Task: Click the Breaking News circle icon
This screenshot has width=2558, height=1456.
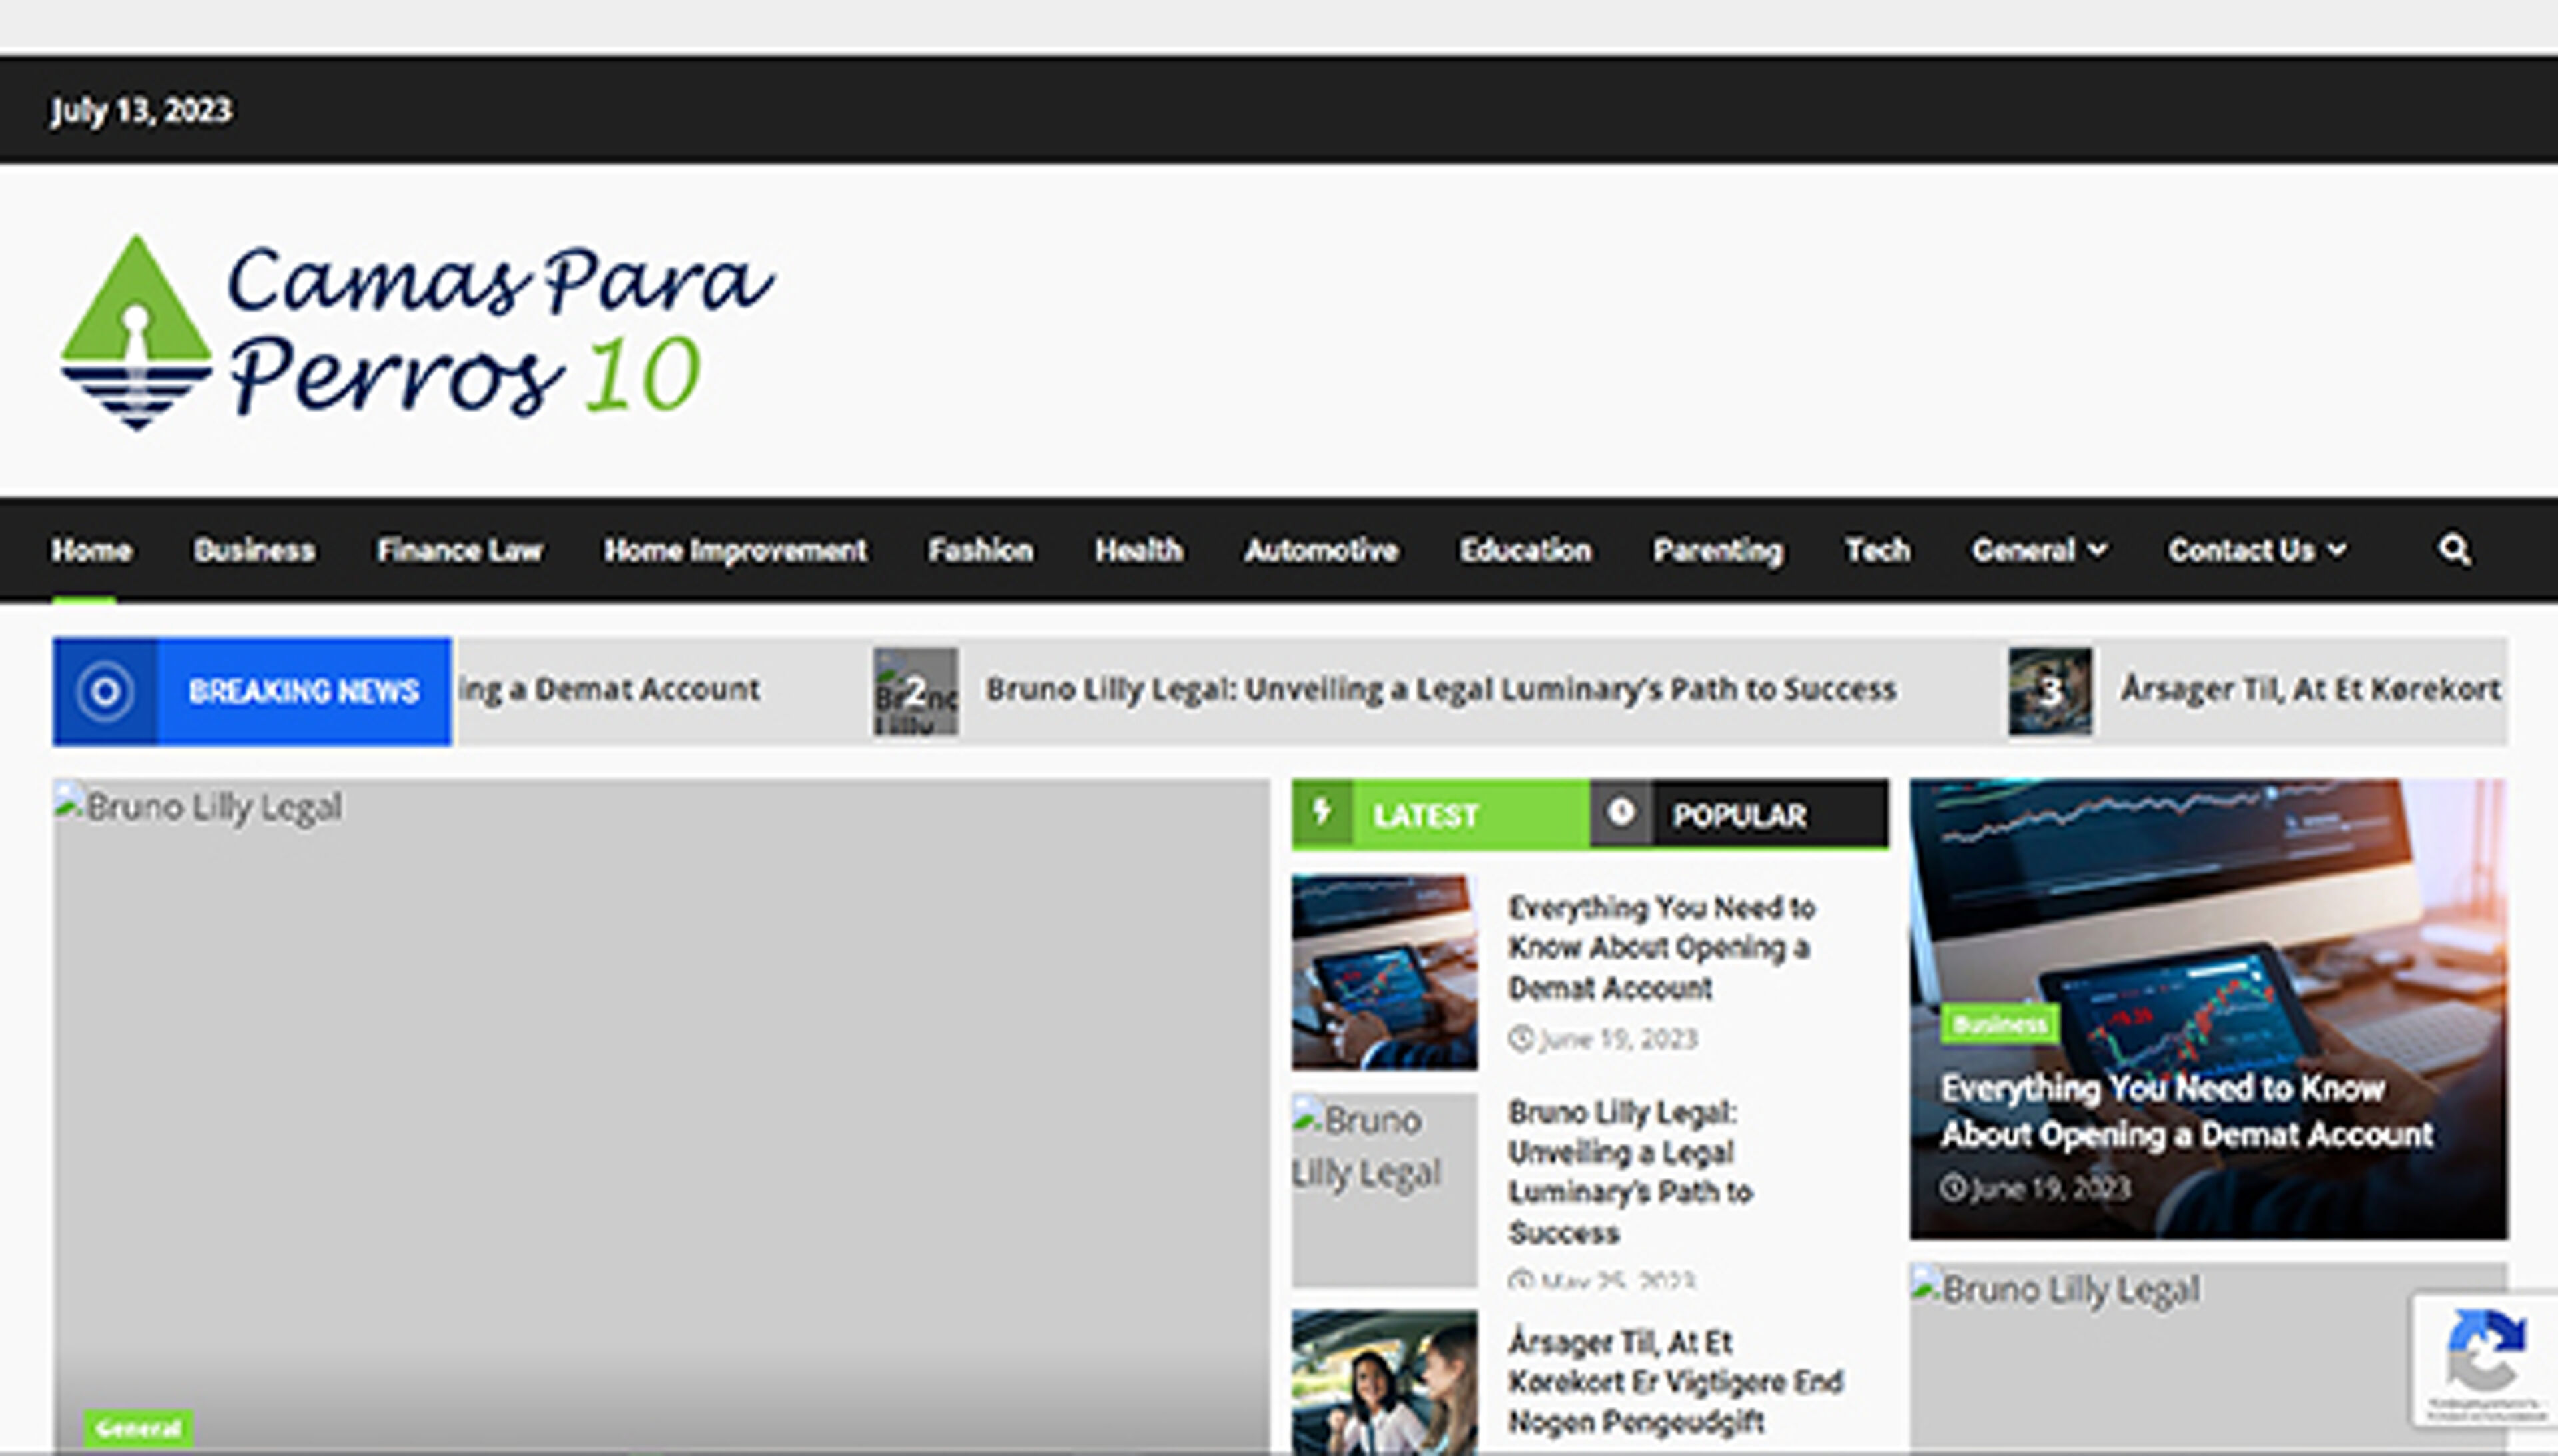Action: (105, 691)
